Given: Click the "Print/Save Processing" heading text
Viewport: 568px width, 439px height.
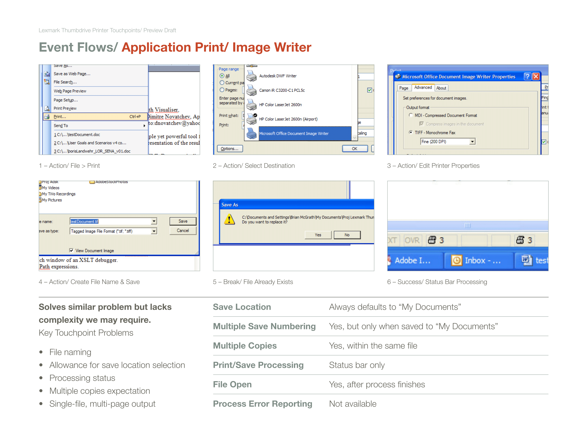Looking at the screenshot, I should point(258,365).
